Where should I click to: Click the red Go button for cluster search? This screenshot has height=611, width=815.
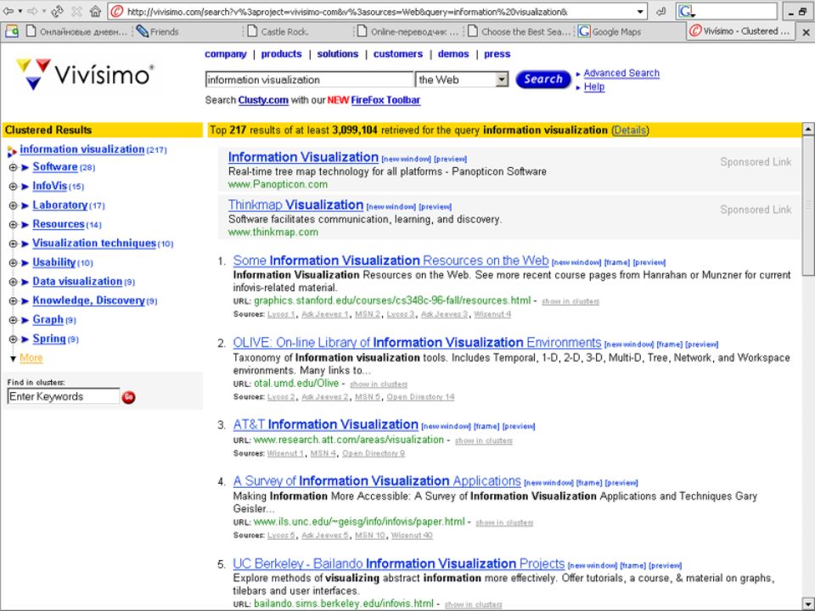click(128, 397)
